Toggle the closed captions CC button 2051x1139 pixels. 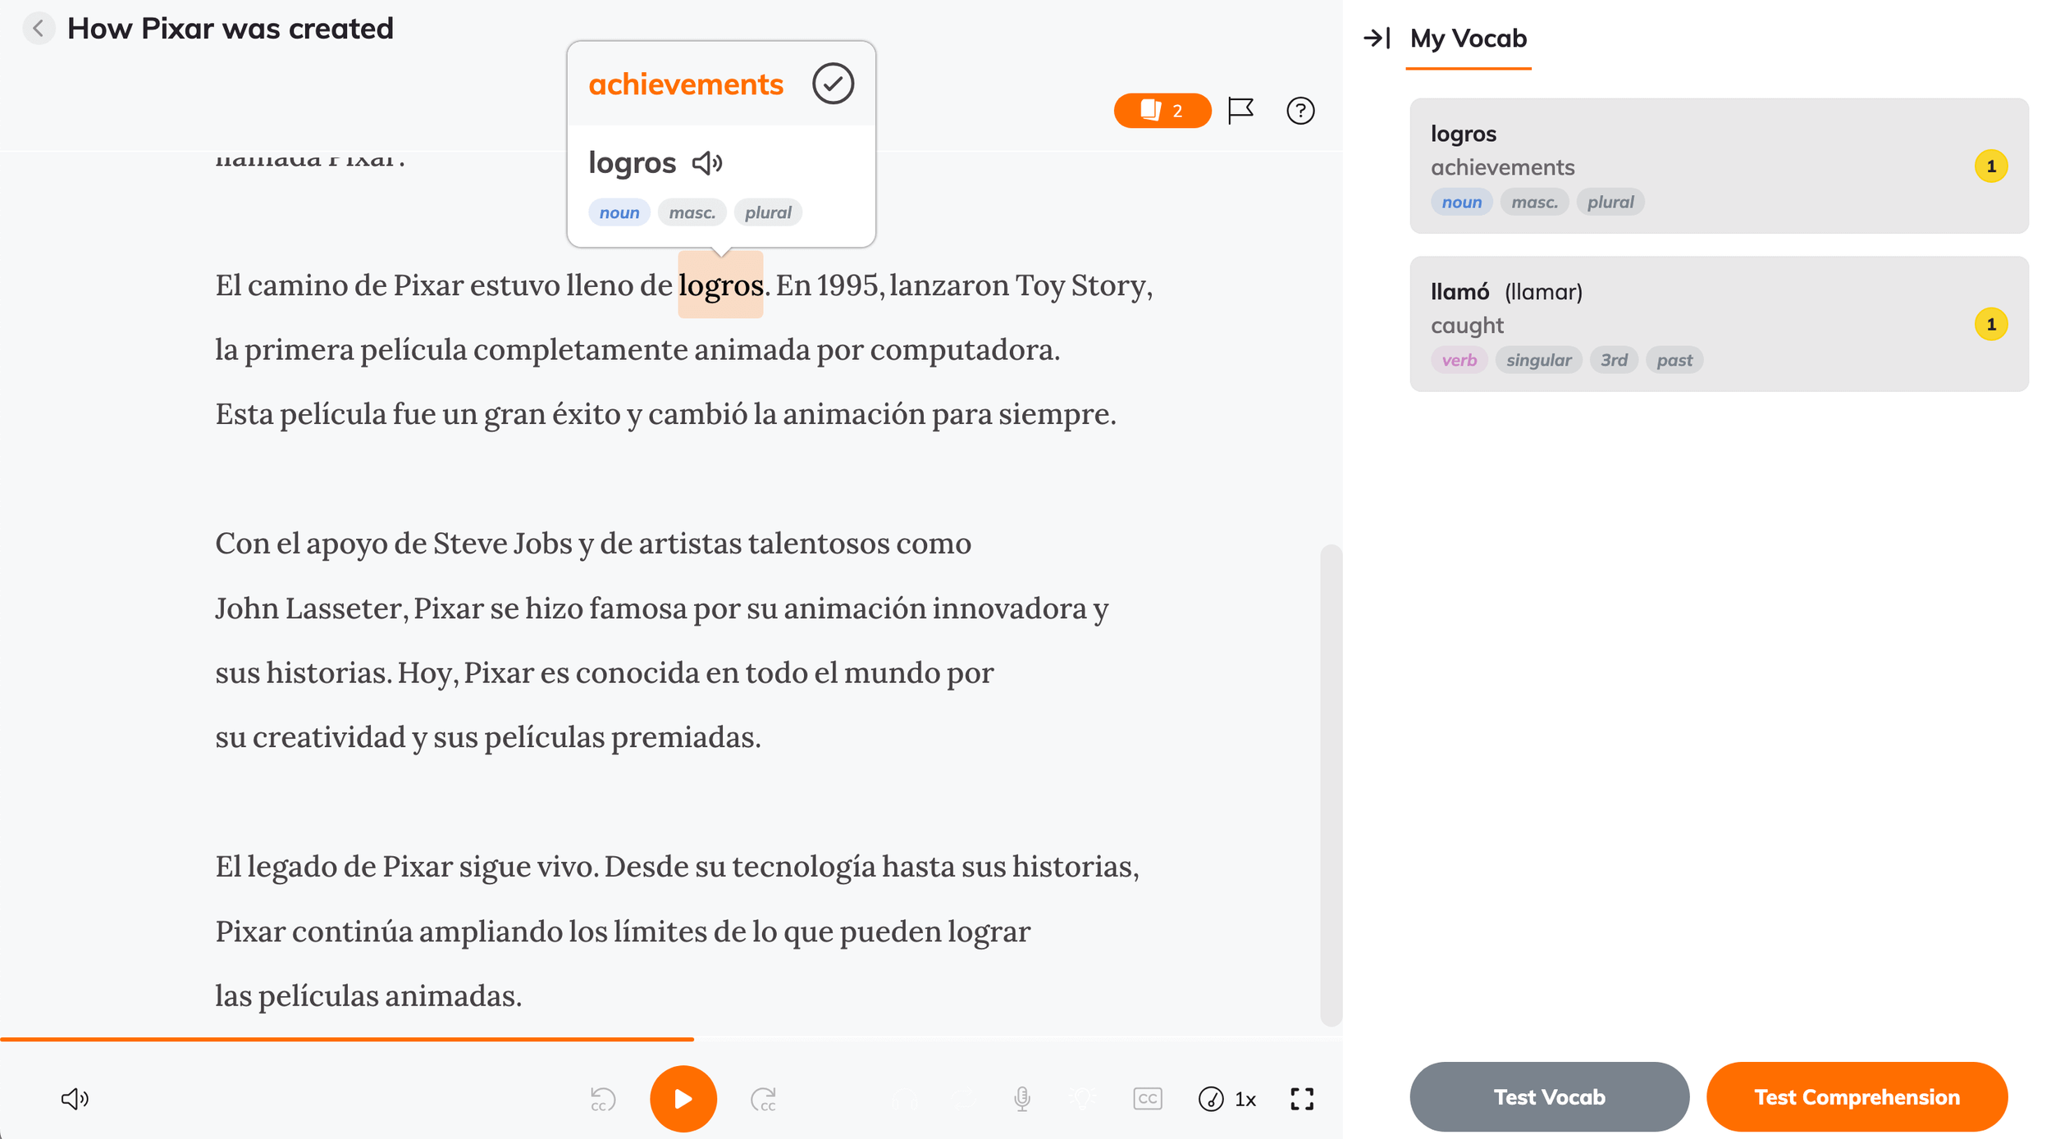pos(1147,1099)
